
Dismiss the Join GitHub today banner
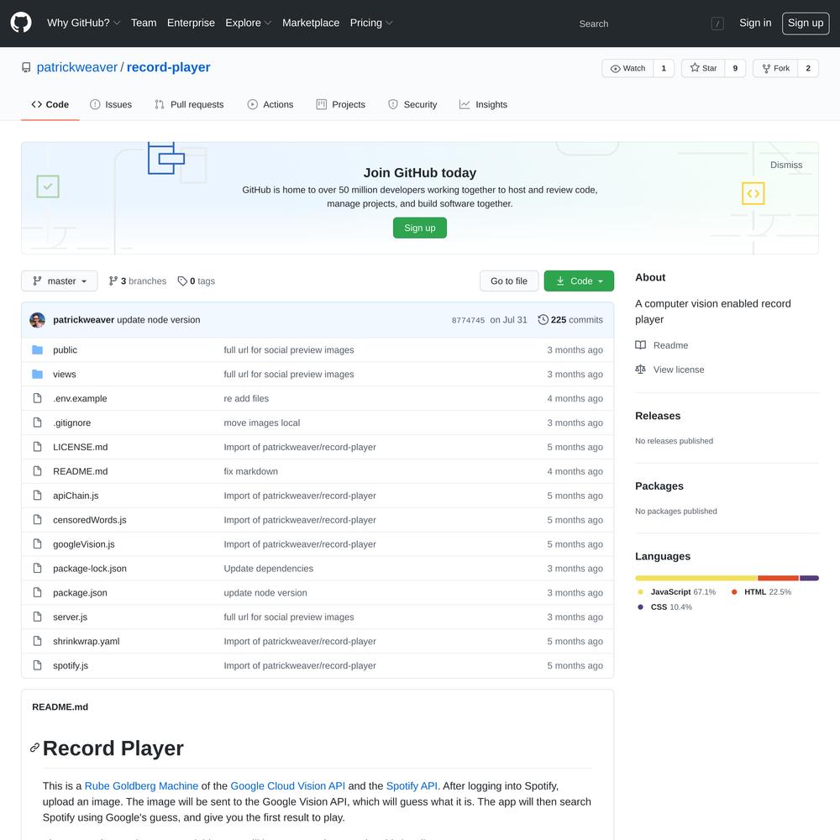tap(786, 165)
